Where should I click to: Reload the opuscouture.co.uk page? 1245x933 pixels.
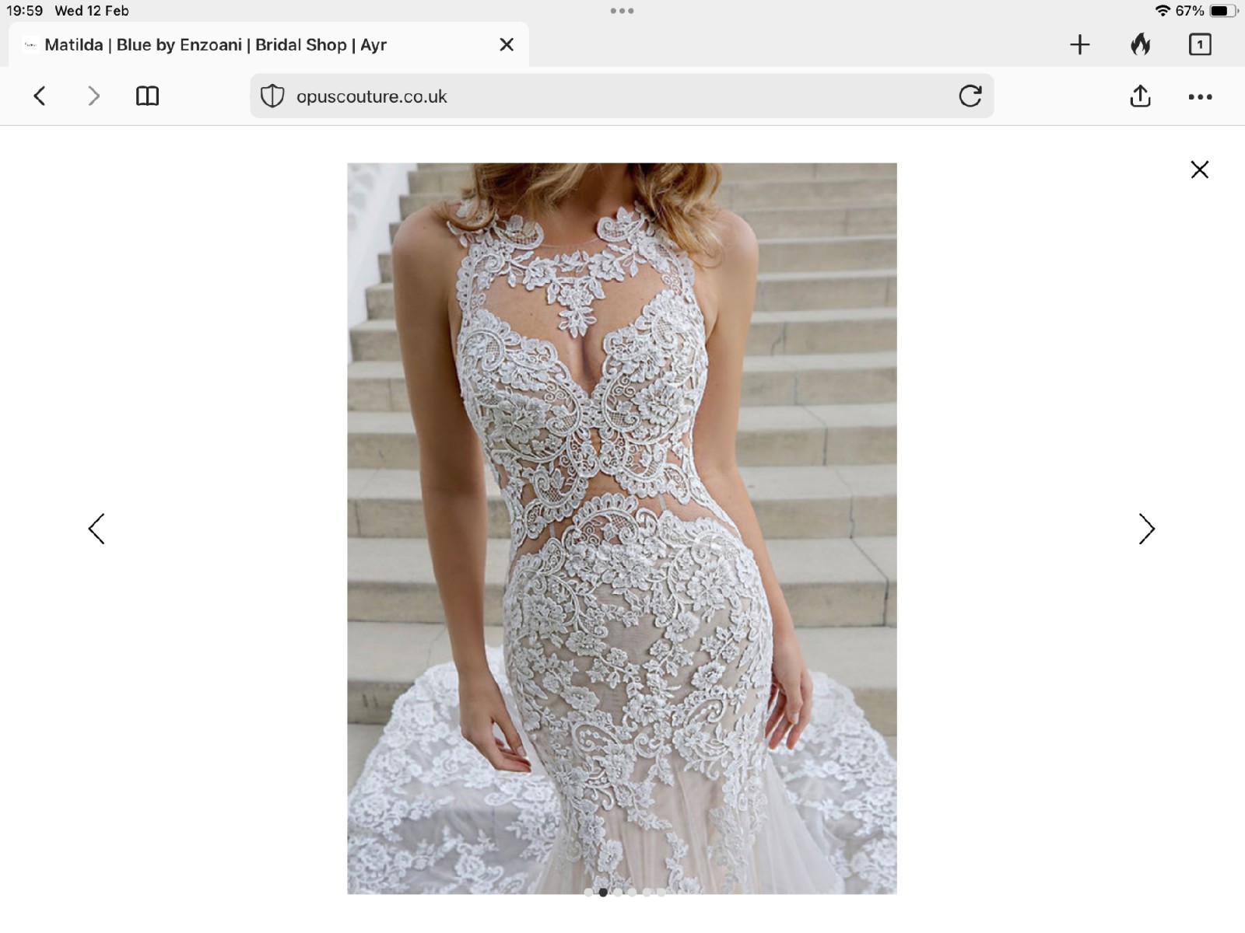pyautogui.click(x=970, y=96)
